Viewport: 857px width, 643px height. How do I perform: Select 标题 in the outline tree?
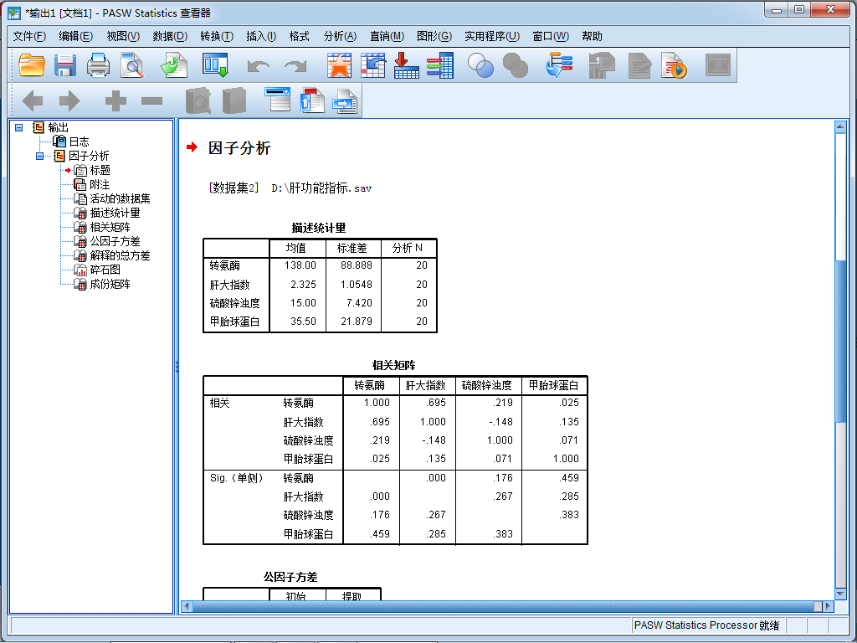100,170
